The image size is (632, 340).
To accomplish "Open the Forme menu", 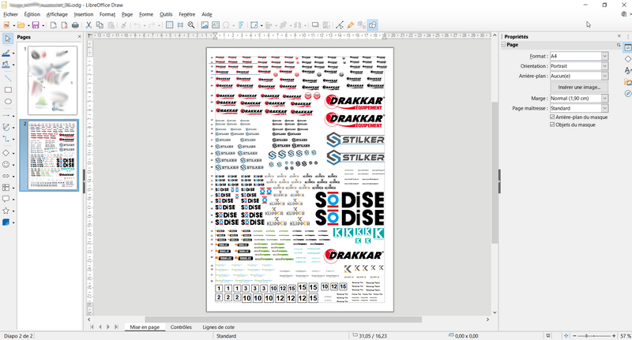I will point(146,14).
